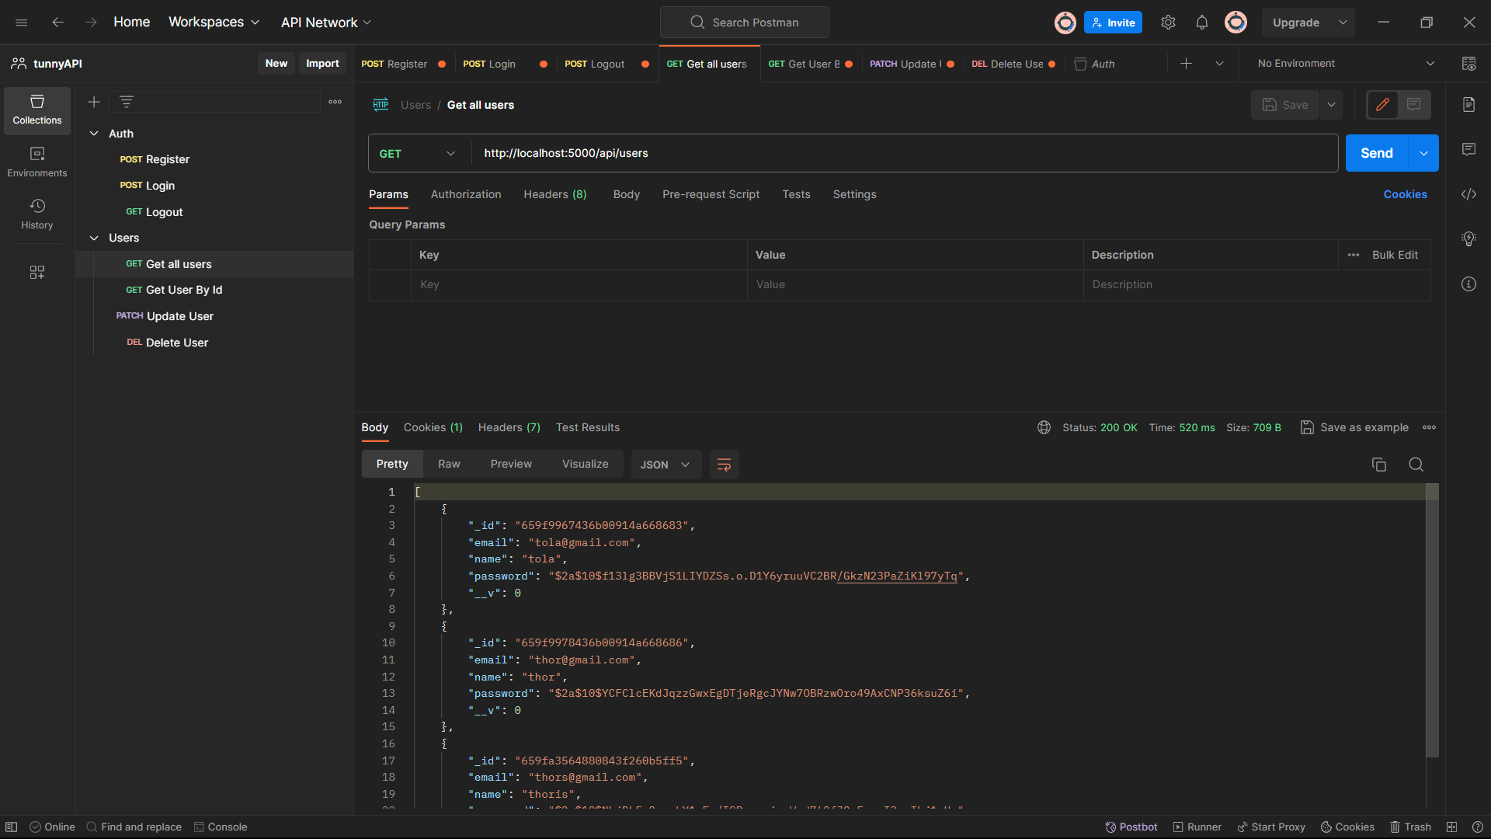Open a new request tab with plus

tap(1186, 64)
